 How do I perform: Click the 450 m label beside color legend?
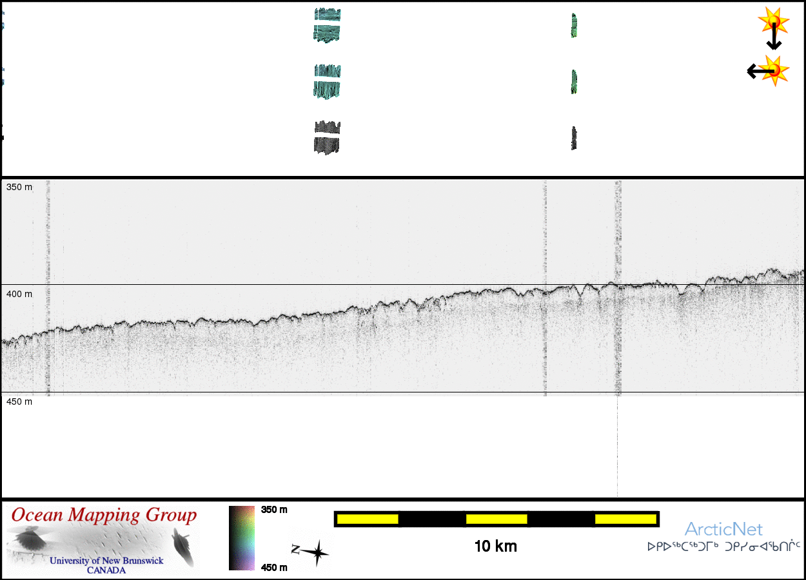point(274,567)
